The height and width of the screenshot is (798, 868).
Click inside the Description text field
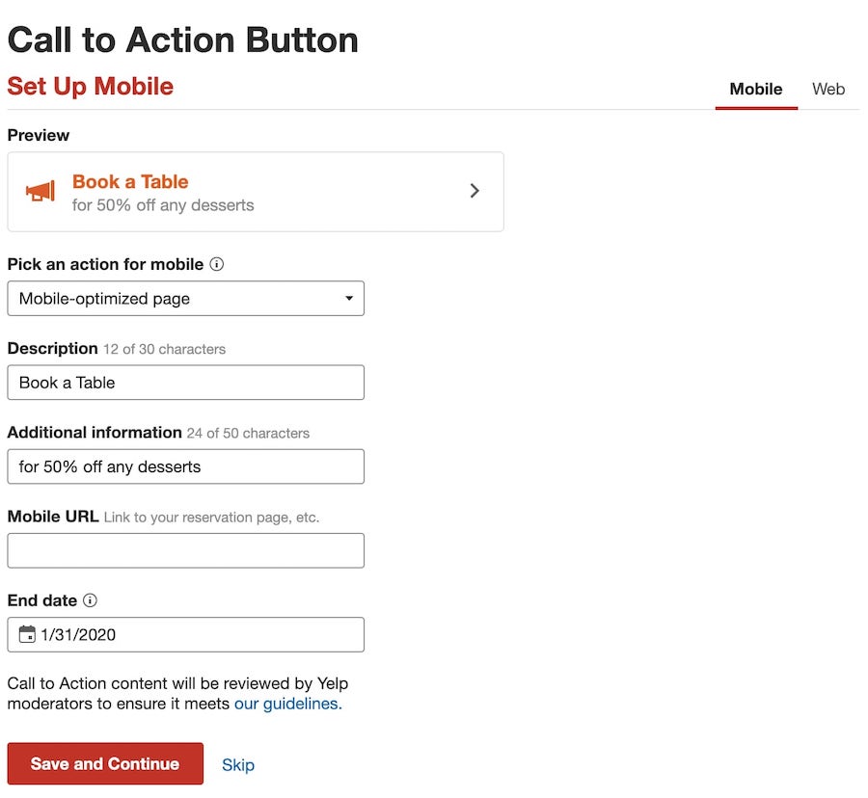click(x=185, y=383)
